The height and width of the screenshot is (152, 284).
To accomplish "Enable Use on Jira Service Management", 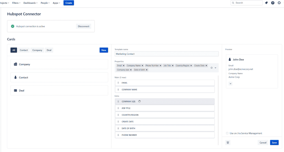I will [x=227, y=133].
